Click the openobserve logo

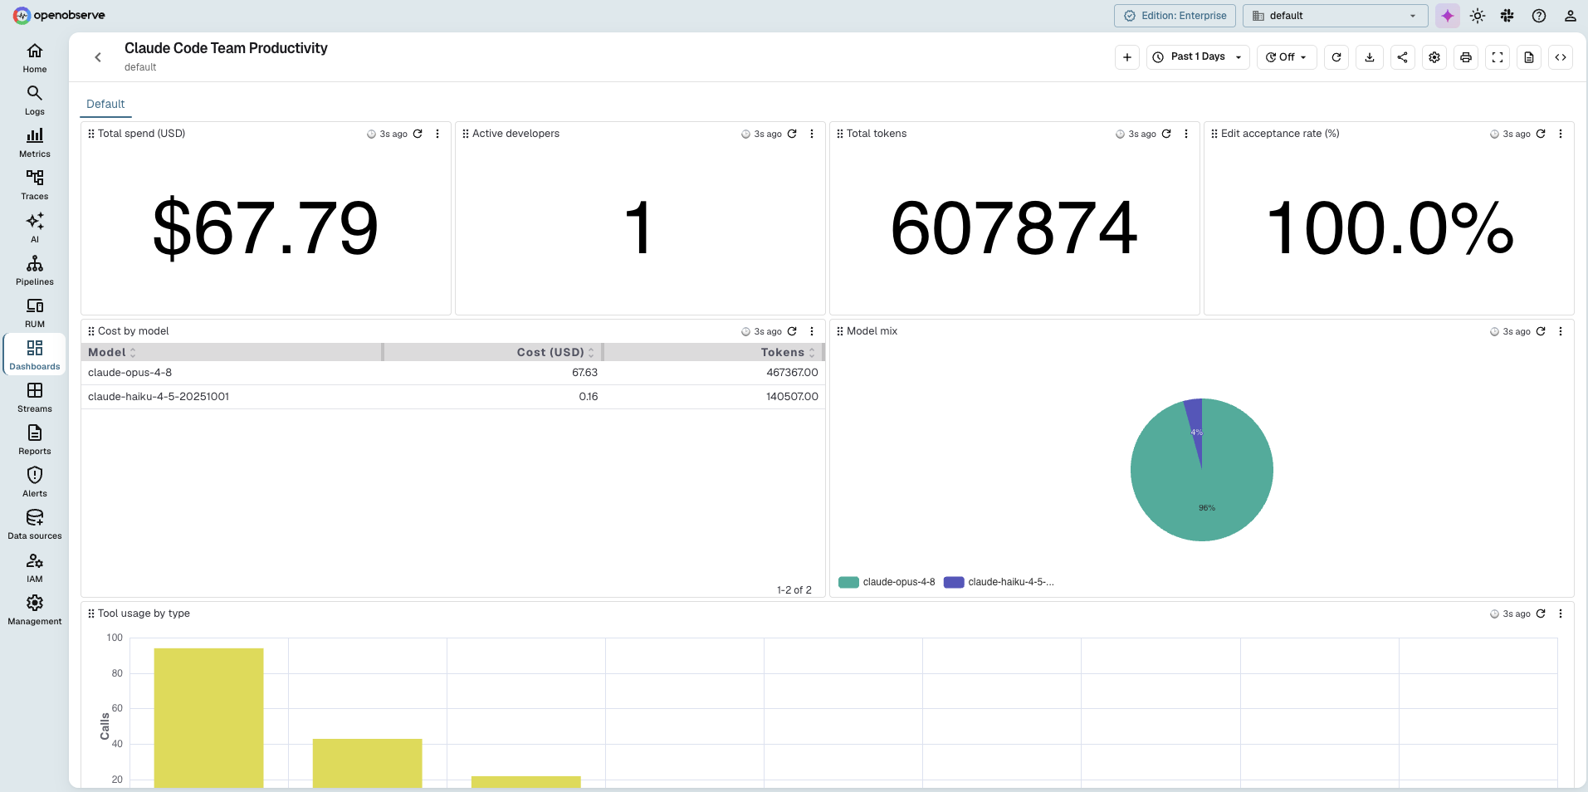[59, 15]
